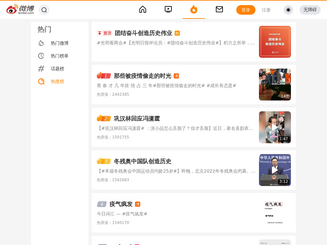The image size is (327, 245).
Task: Click the Weibo logo
Action: click(20, 10)
